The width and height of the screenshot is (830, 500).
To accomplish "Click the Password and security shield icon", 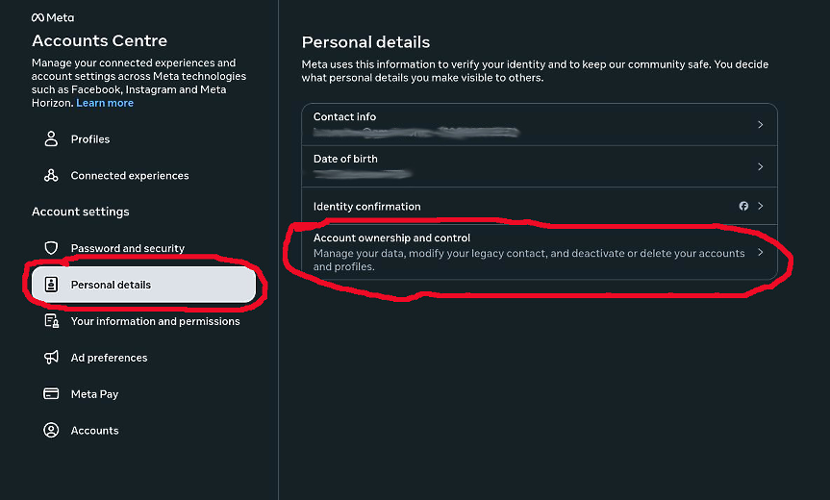I will 51,248.
